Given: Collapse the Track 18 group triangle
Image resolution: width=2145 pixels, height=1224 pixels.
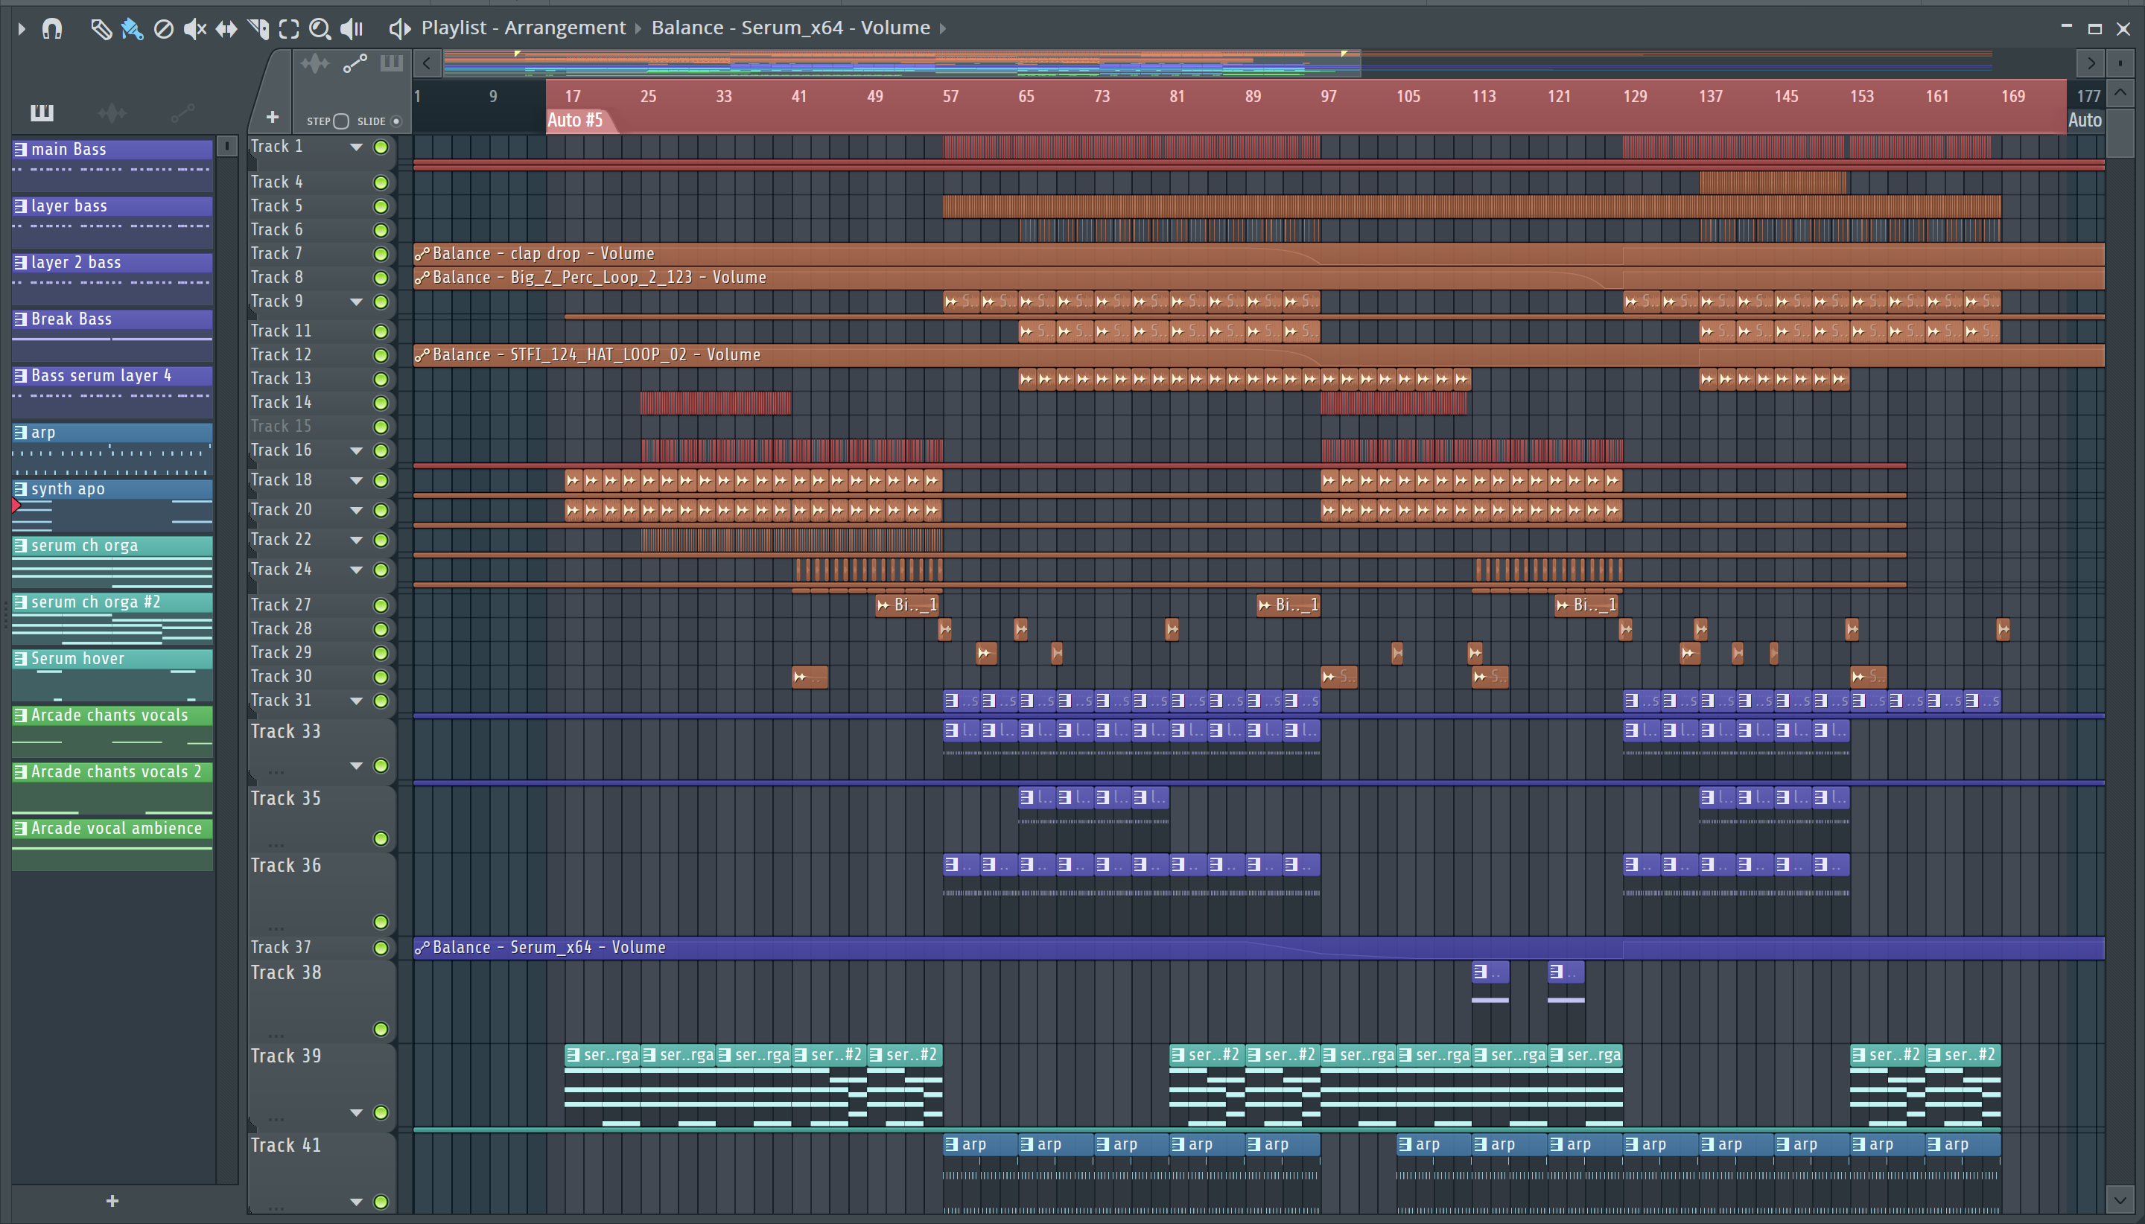Looking at the screenshot, I should coord(357,481).
